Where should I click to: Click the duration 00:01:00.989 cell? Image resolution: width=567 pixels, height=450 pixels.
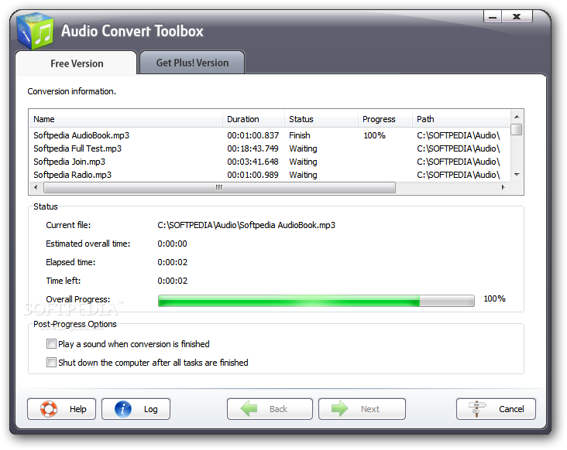pyautogui.click(x=253, y=175)
